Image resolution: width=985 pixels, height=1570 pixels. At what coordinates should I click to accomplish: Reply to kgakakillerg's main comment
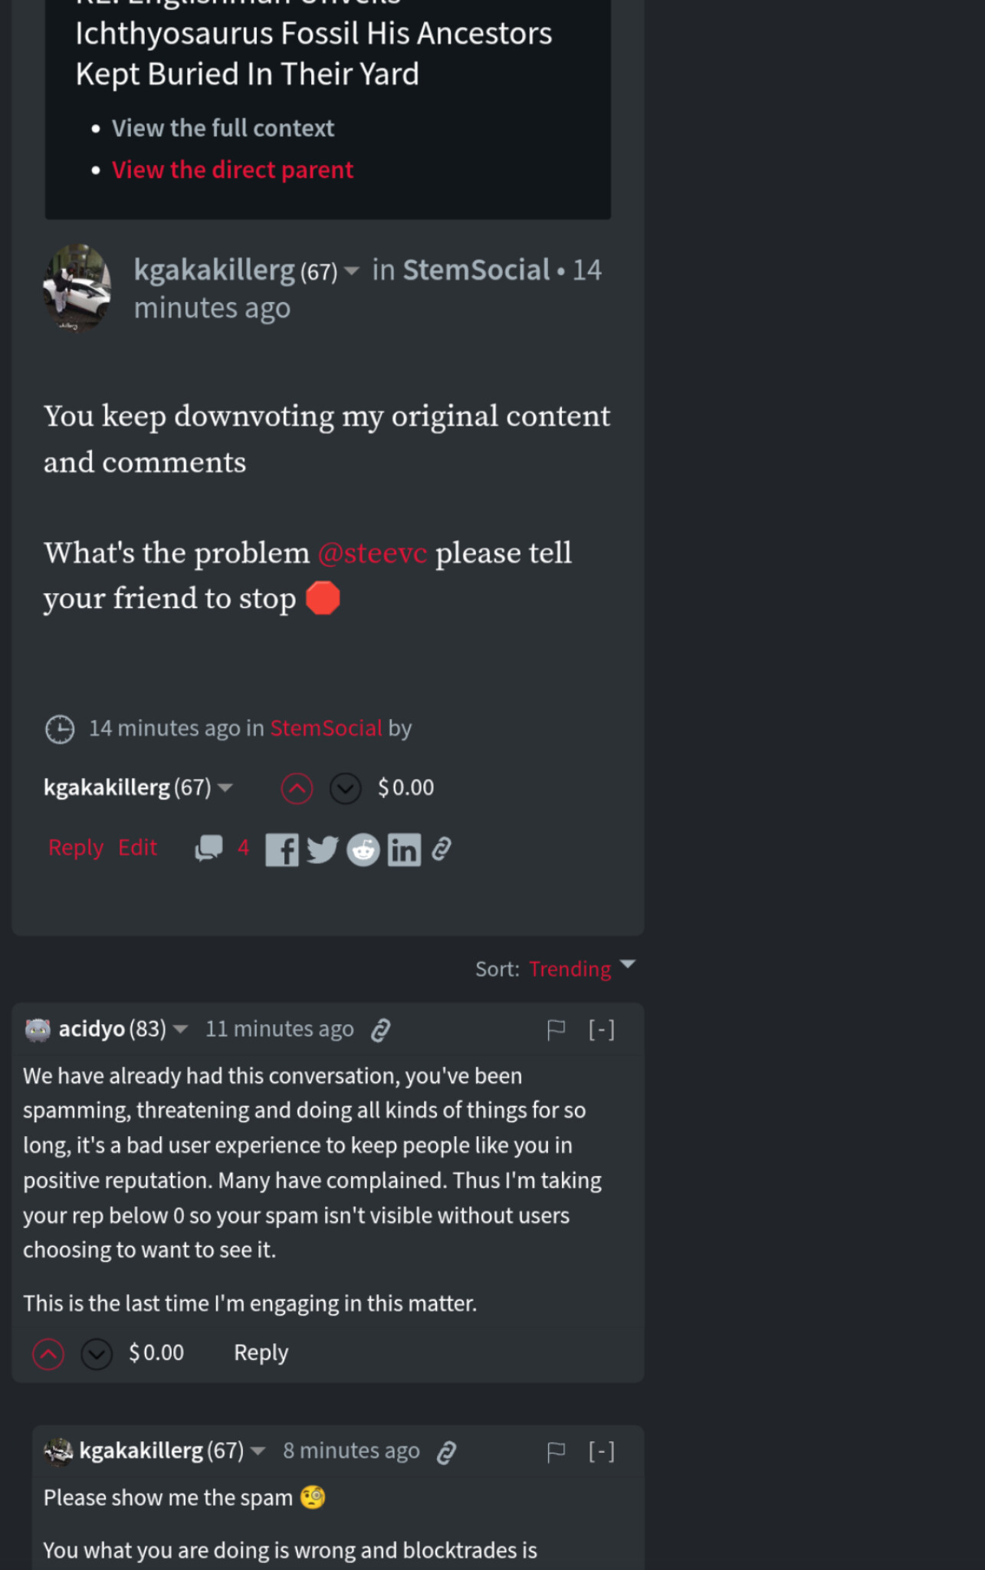click(x=76, y=847)
